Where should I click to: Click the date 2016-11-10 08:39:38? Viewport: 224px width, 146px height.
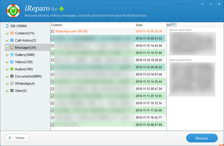pos(149,31)
